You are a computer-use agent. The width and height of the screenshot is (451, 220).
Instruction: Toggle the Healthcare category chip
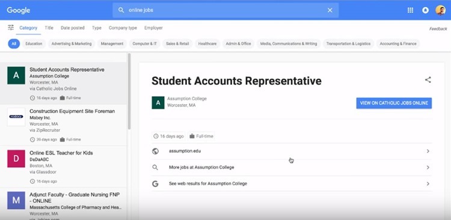coord(207,44)
